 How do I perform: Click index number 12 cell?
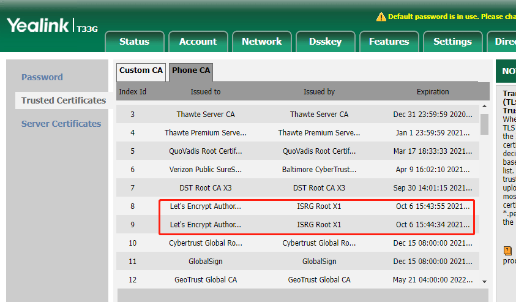[x=133, y=280]
